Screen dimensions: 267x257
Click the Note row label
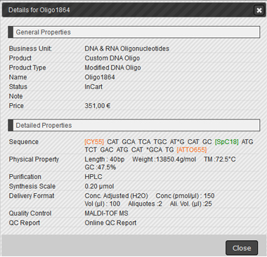[x=15, y=96]
